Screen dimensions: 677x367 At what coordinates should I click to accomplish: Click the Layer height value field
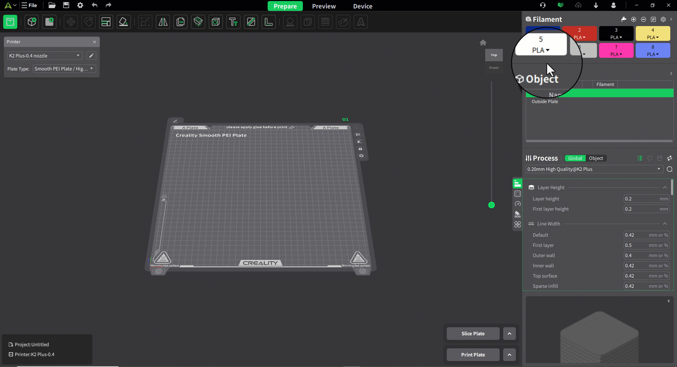click(x=646, y=199)
